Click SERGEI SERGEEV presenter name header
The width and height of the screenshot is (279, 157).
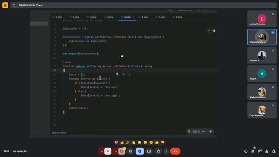[x=31, y=5]
